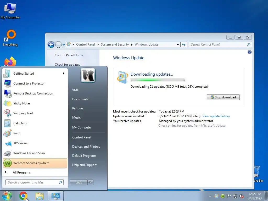This screenshot has width=268, height=201.
Task: Click Check online for updates from Microsoft Update
Action: [x=192, y=126]
